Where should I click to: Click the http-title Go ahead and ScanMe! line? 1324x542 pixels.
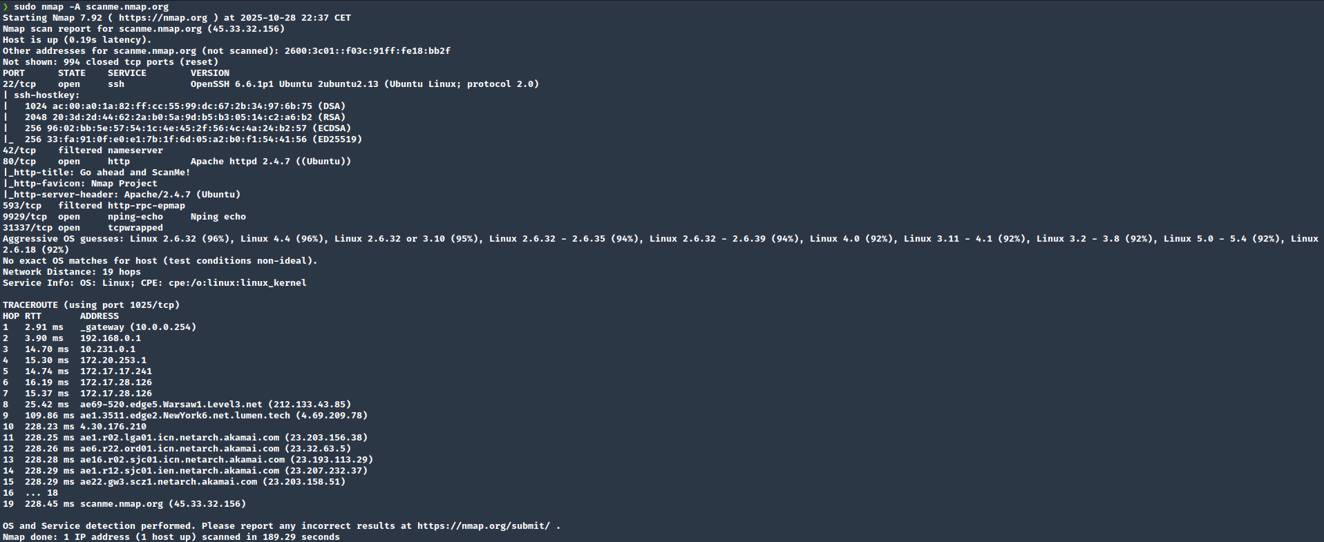click(97, 173)
